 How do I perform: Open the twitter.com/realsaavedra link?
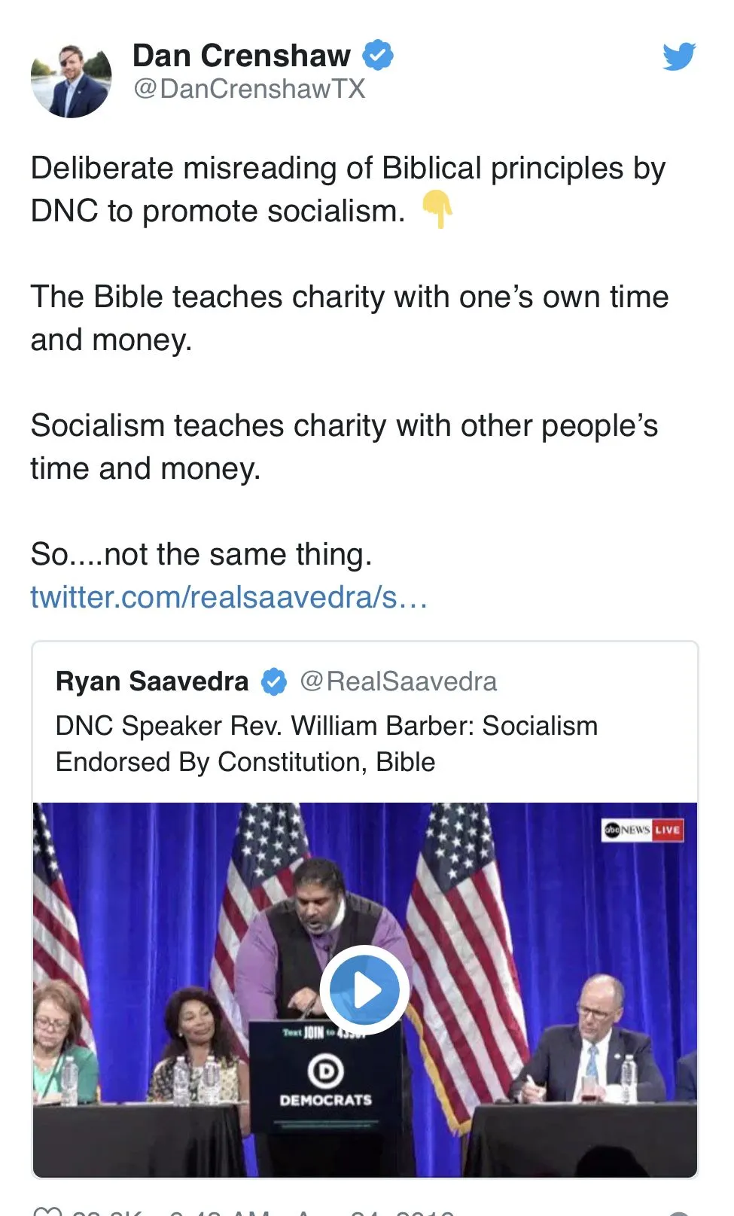(229, 597)
